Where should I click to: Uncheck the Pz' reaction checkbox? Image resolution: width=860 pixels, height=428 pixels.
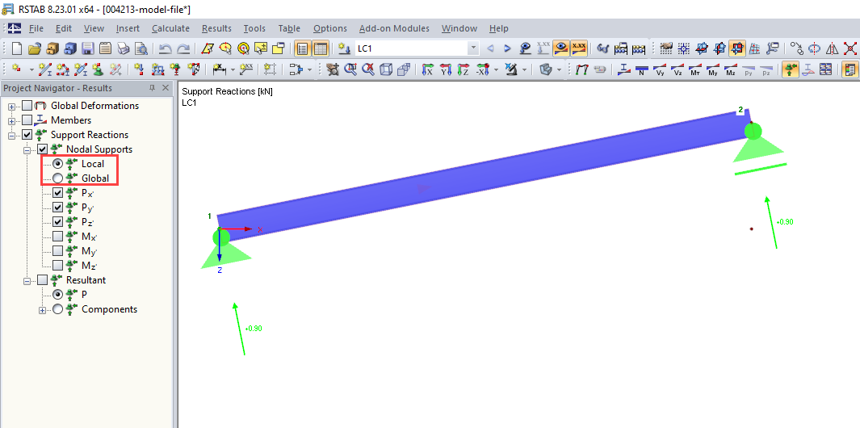(57, 222)
